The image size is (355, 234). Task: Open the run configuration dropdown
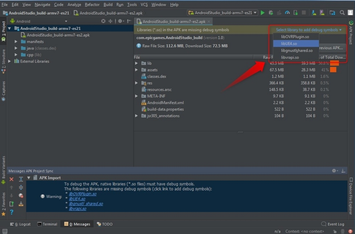223,13
